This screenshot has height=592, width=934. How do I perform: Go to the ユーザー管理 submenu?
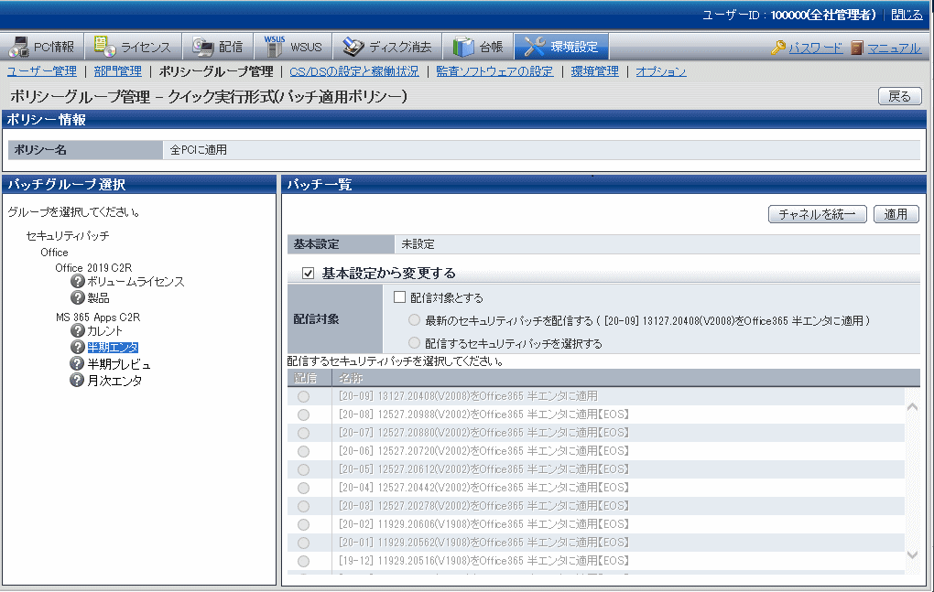[x=42, y=71]
